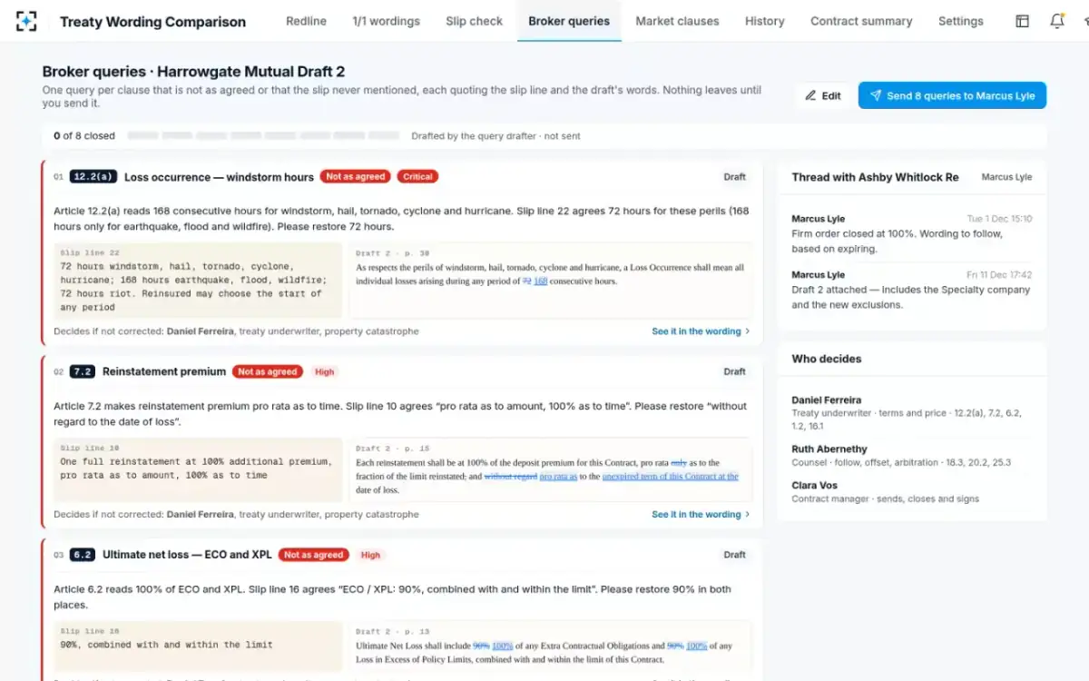
Task: Click the '0 of 8 closed' progress bar
Action: pyautogui.click(x=263, y=136)
